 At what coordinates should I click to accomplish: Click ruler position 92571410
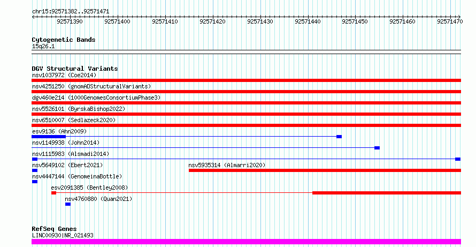pos(165,21)
